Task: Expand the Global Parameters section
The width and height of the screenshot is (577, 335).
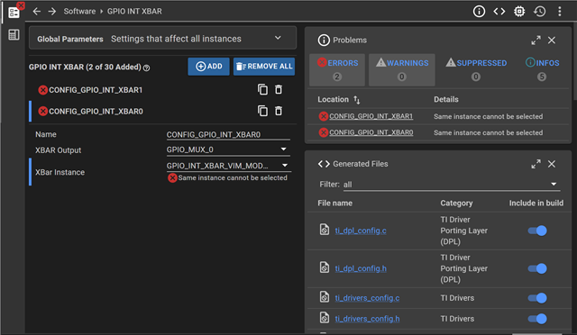Action: (162, 38)
